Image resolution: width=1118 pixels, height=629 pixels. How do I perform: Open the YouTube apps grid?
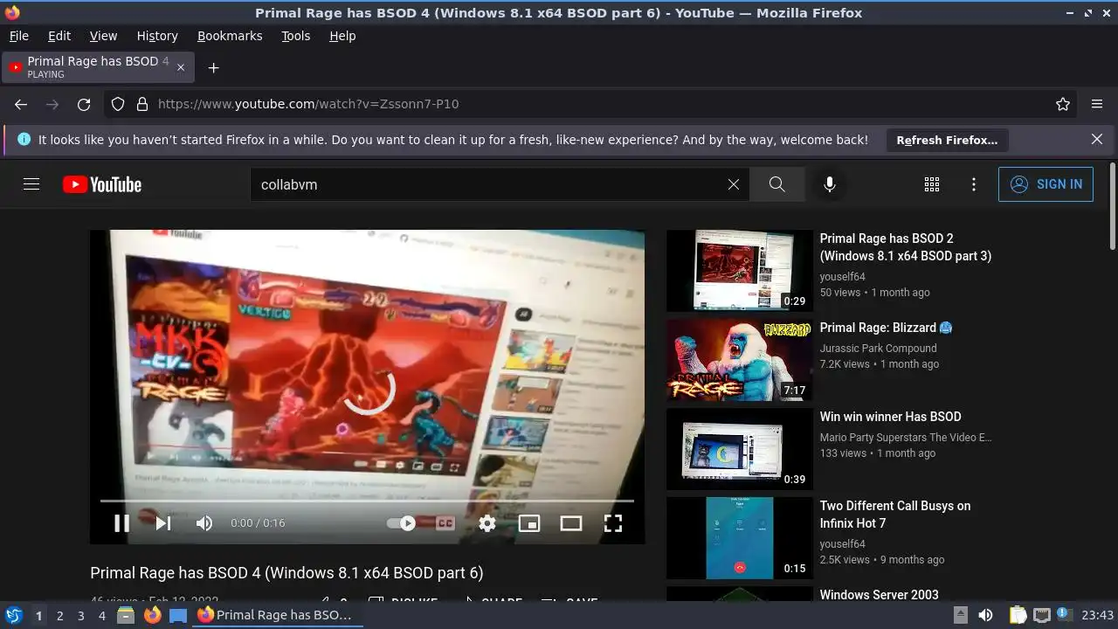pyautogui.click(x=932, y=184)
